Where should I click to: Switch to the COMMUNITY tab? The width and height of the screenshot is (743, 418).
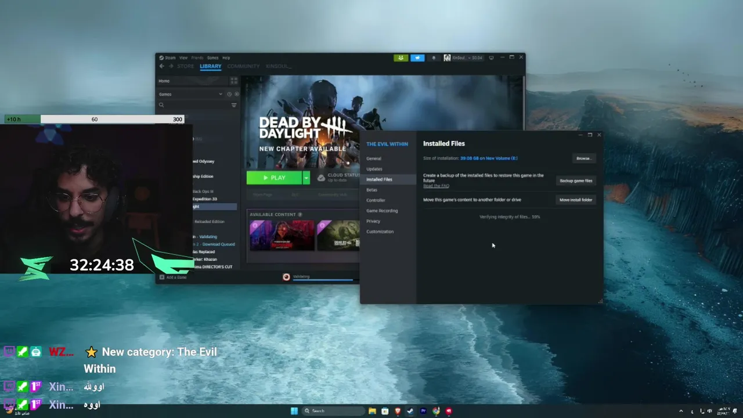(243, 66)
